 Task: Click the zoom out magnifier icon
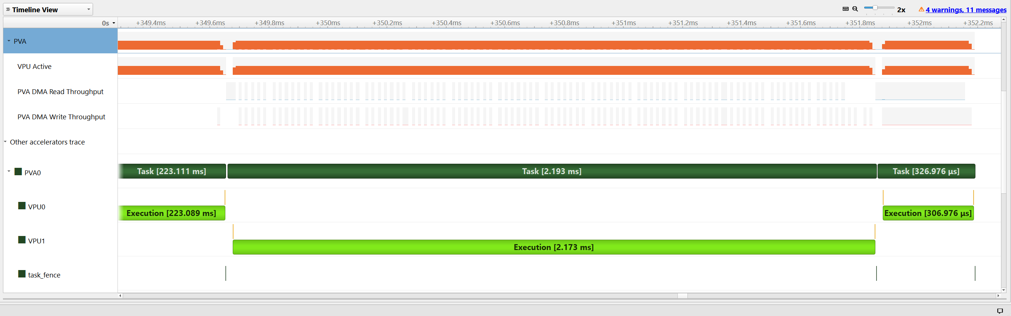855,9
